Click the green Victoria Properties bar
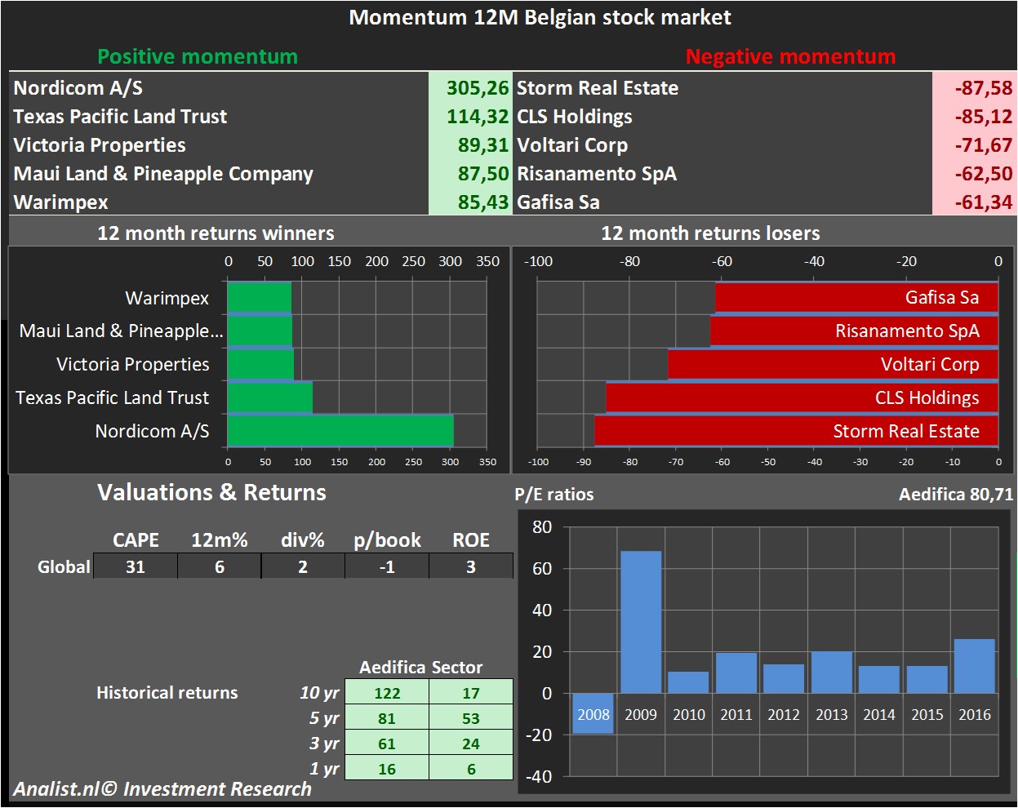1018x808 pixels. point(260,364)
